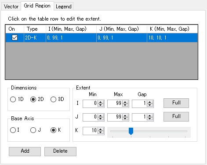Image resolution: width=207 pixels, height=165 pixels.
Task: Decrease the I Min value with down arrow
Action: [x=101, y=105]
